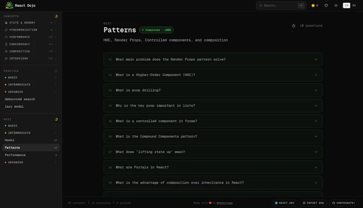Image resolution: width=363 pixels, height=208 pixels.
Task: Click checkmark on prop drilling question
Action: (316, 90)
